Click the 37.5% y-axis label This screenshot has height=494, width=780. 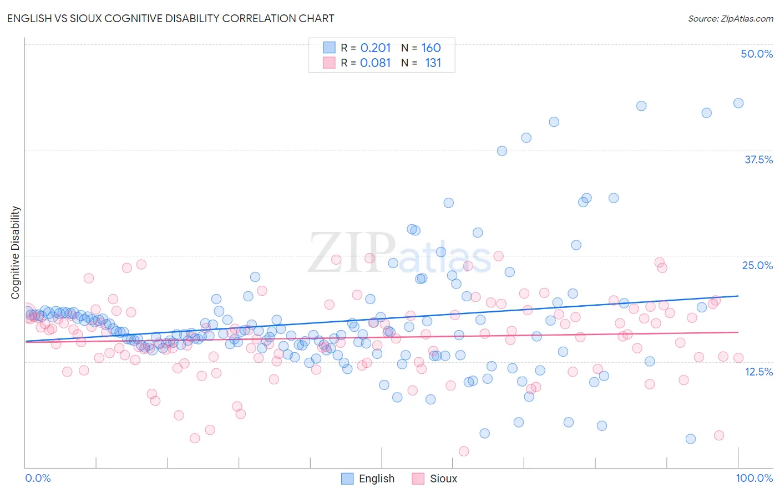(758, 159)
